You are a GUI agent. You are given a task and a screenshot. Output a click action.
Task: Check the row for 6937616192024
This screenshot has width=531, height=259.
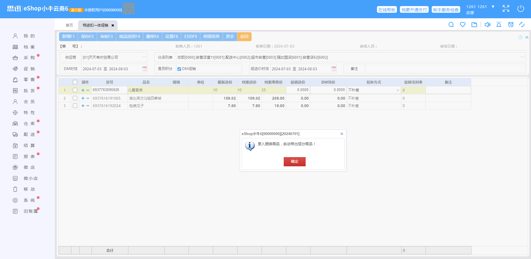tap(75, 106)
